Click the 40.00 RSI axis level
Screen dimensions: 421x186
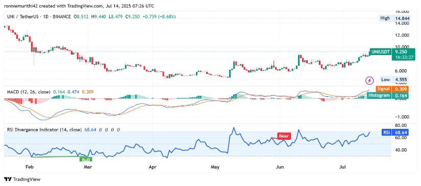402,150
